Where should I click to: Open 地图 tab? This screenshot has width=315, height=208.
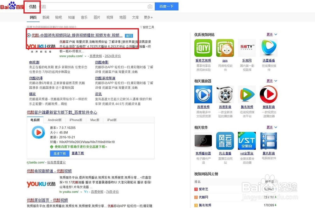(x=123, y=18)
